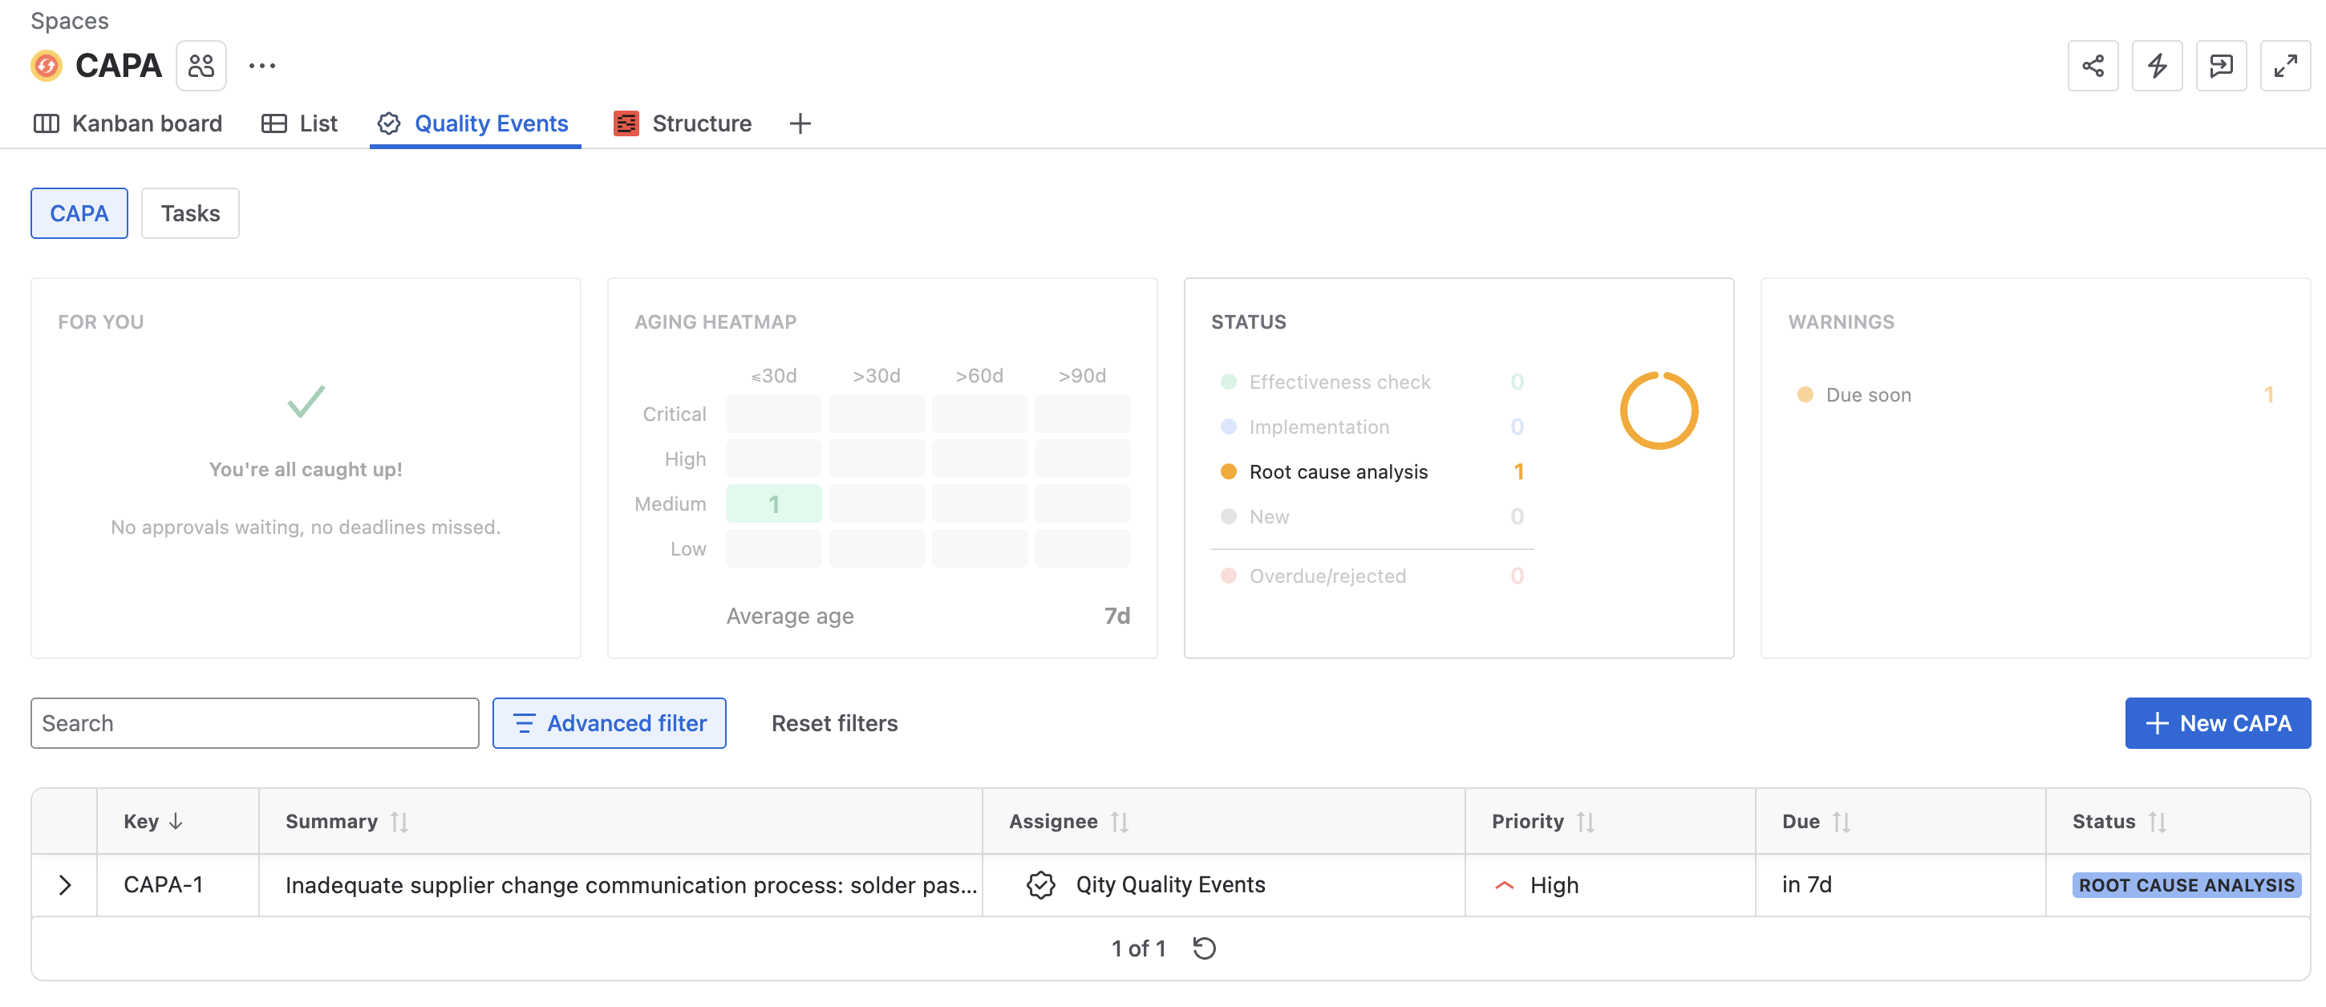
Task: Switch to the Kanban board tab
Action: click(128, 123)
